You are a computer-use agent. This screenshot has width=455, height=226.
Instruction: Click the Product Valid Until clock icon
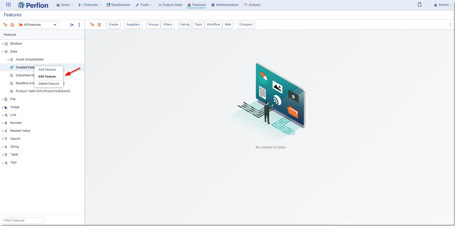tap(12, 91)
